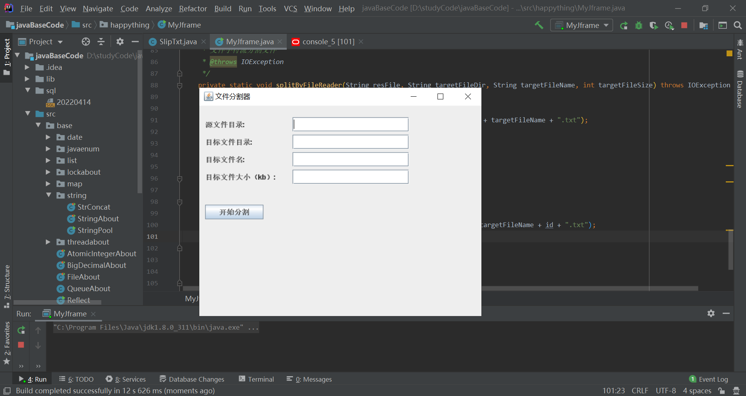746x396 pixels.
Task: Click the 4 spaces indent setting
Action: click(x=697, y=391)
